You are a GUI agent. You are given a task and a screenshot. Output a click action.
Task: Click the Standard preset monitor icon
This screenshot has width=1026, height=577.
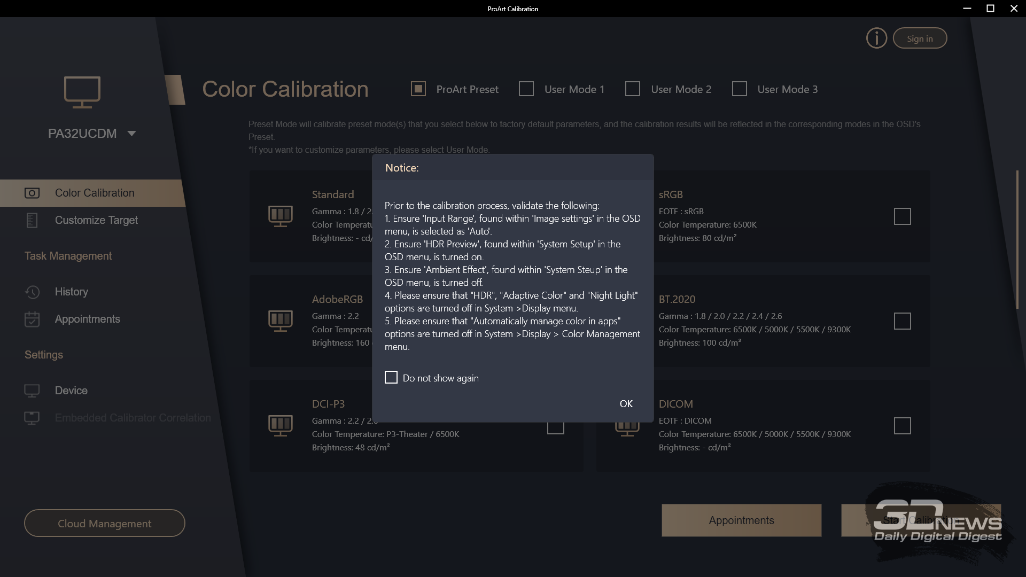tap(281, 216)
